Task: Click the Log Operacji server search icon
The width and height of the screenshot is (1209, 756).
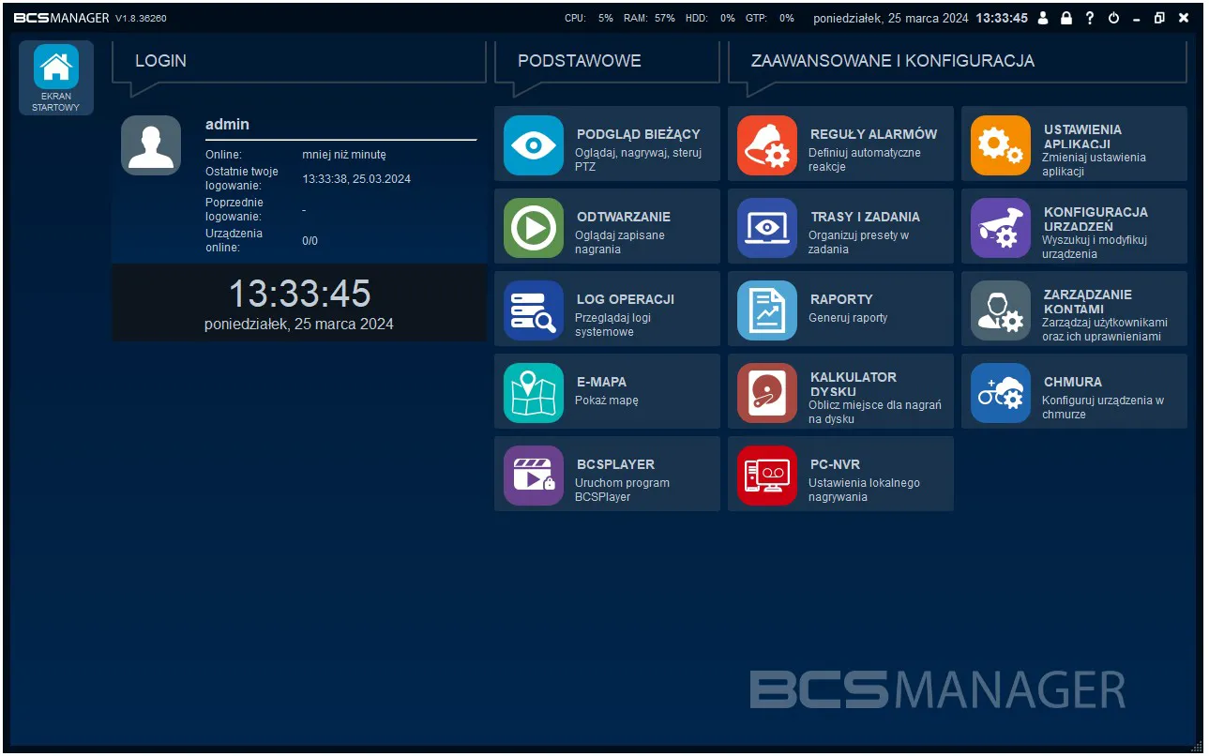Action: (534, 310)
